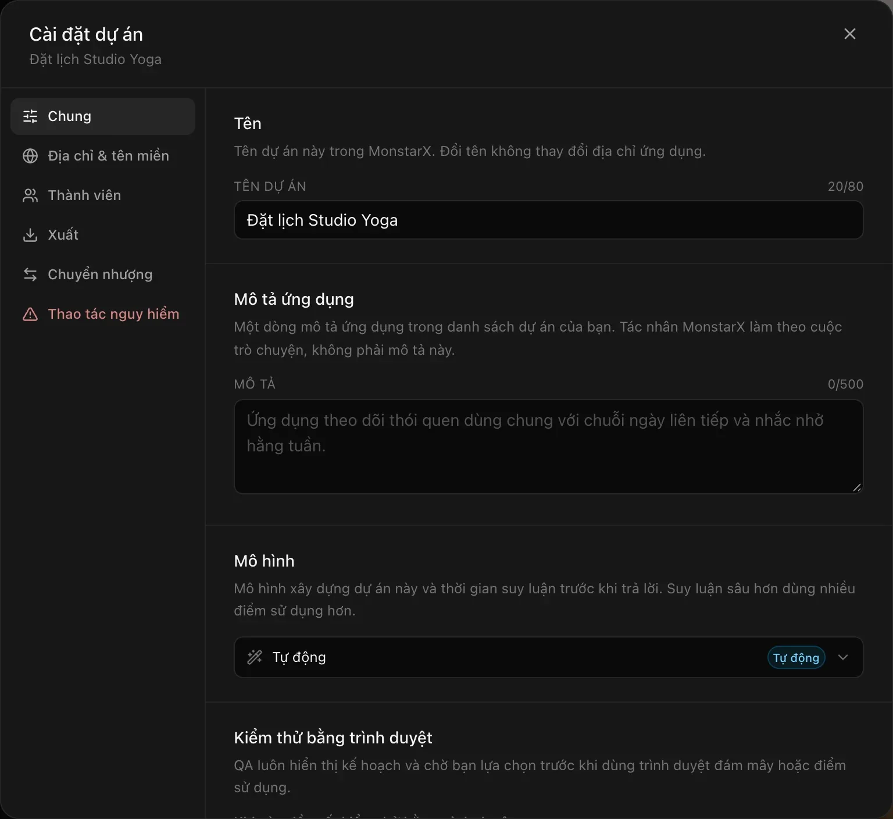893x819 pixels.
Task: Click the MÔ TẢ field label
Action: click(255, 384)
